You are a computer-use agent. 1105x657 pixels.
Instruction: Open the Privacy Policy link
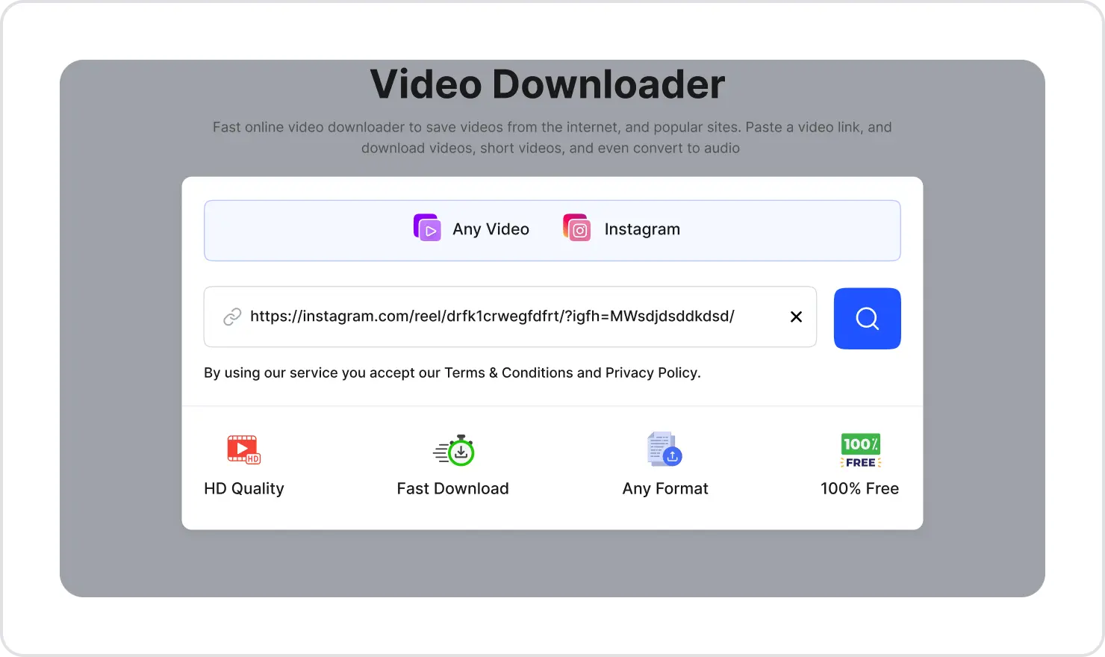[652, 372]
